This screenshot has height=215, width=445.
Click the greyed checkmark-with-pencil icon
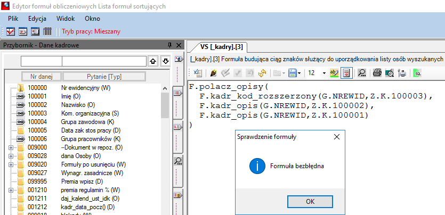coord(225,73)
